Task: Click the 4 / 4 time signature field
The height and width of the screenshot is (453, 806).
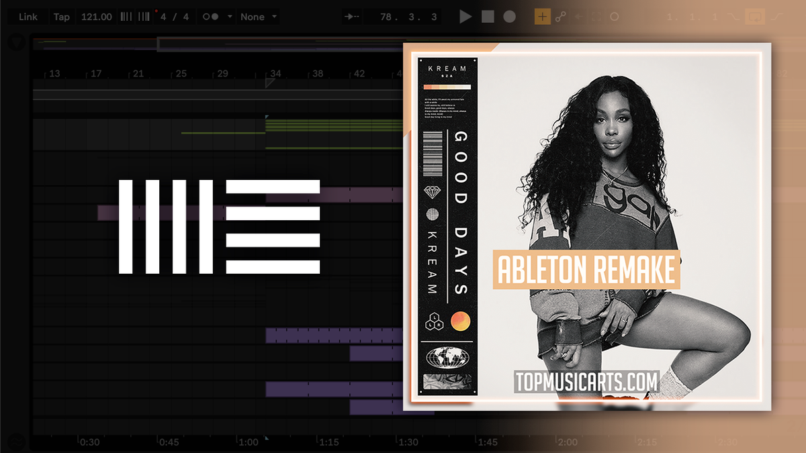Action: [x=175, y=17]
